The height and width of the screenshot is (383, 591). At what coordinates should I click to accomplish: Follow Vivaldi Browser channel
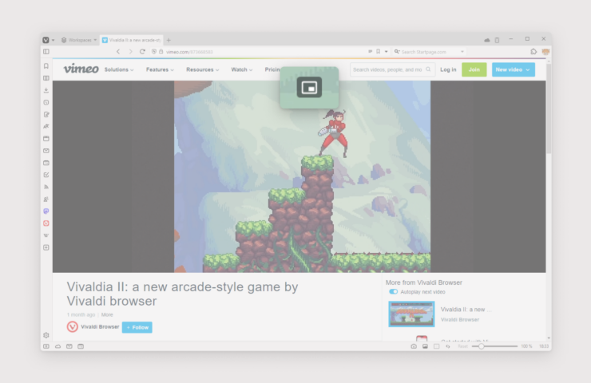[137, 327]
